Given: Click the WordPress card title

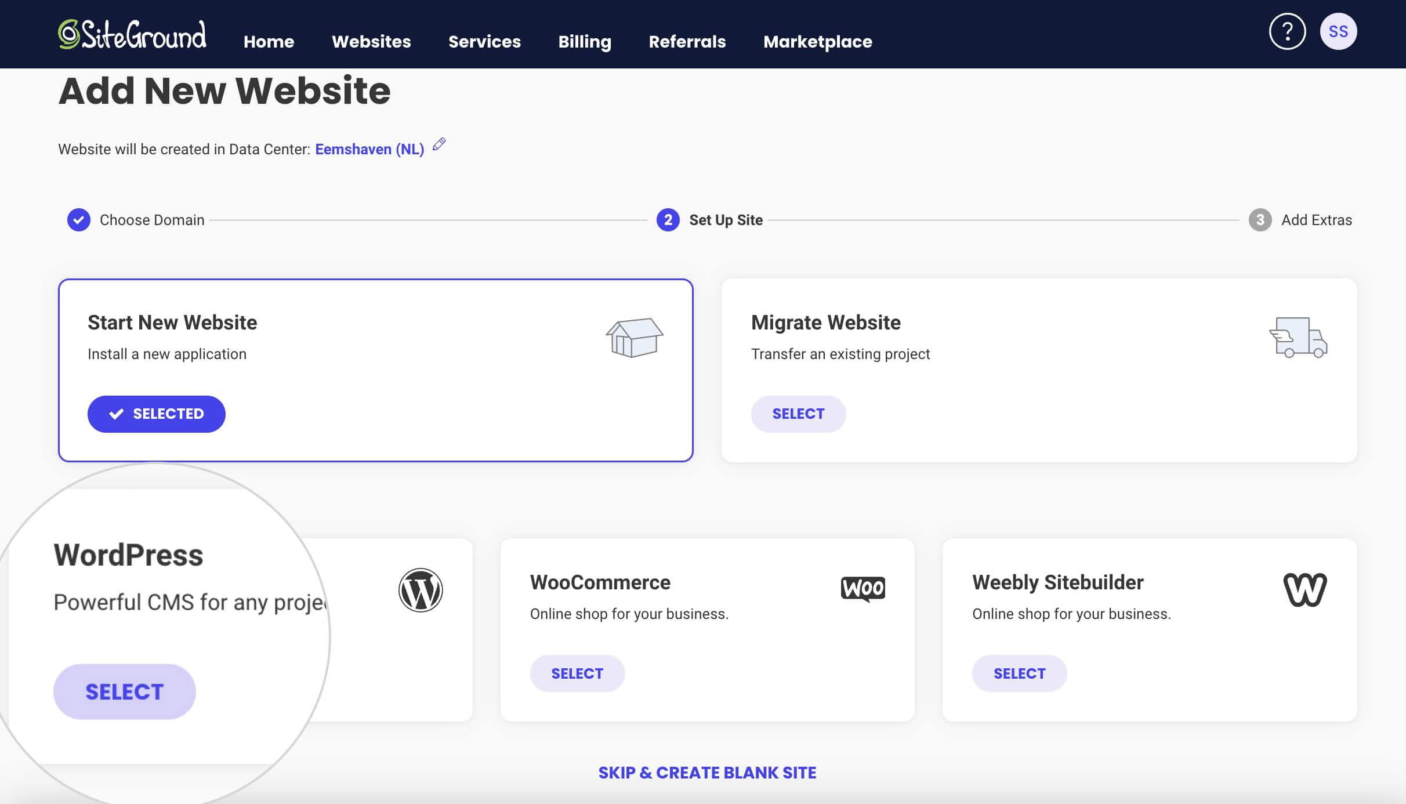Looking at the screenshot, I should point(129,555).
